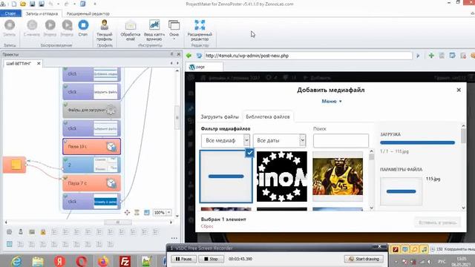Uncheck the selected 115.jpg thumbnail checkmark

coord(249,153)
